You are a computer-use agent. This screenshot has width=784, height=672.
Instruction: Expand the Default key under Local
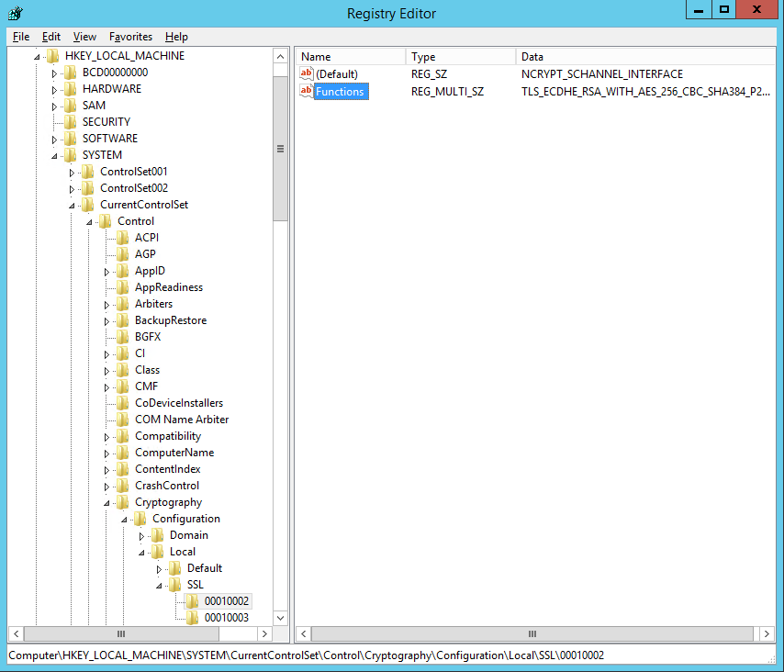[x=159, y=569]
